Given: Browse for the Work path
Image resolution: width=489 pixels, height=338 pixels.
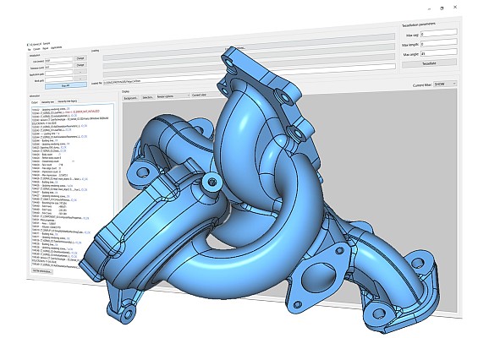Looking at the screenshot, I should point(80,79).
